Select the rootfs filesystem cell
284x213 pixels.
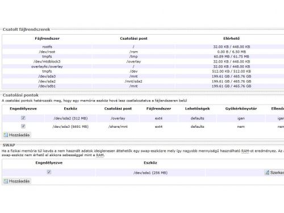[47, 47]
